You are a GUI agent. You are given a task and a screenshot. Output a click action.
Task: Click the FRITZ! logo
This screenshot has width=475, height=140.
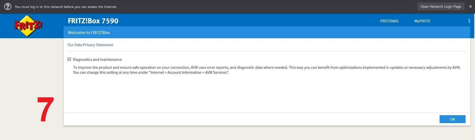(x=28, y=26)
